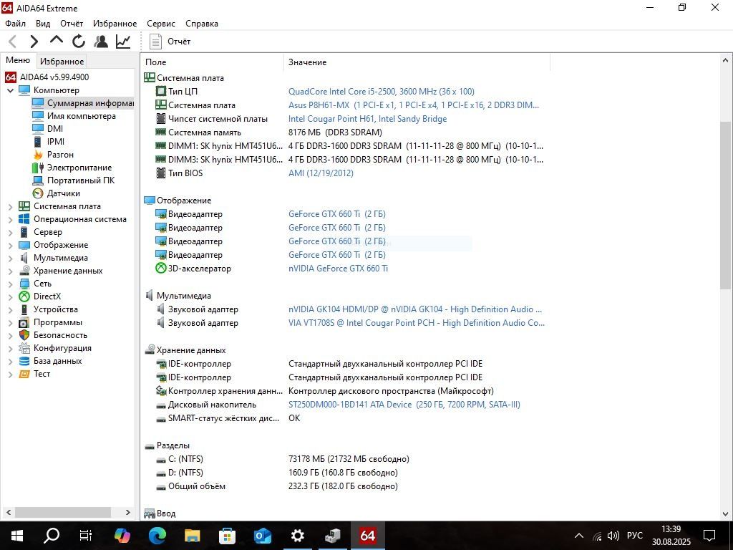Expand the Мультимедиа tree node
This screenshot has height=550, width=733.
click(x=10, y=258)
